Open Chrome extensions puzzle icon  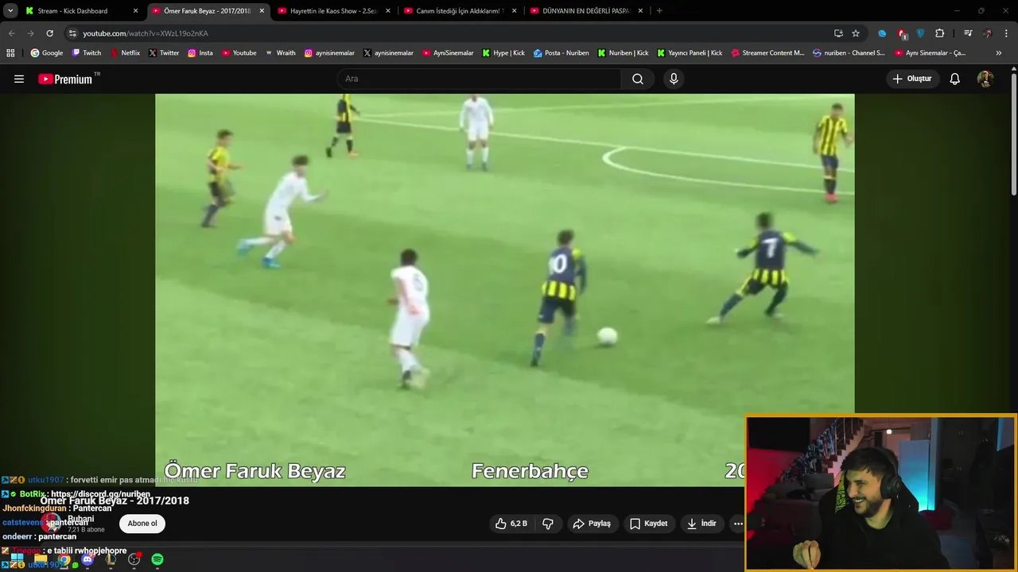[940, 33]
